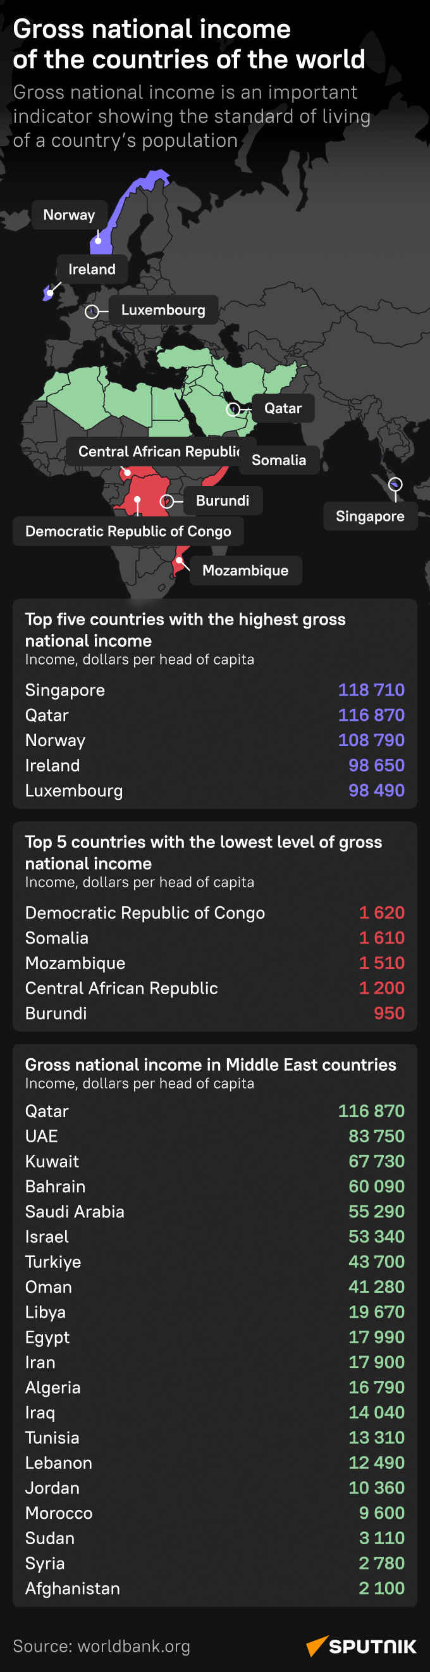Screen dimensions: 430x1672
Task: Click the Mozambique map label
Action: click(x=246, y=571)
